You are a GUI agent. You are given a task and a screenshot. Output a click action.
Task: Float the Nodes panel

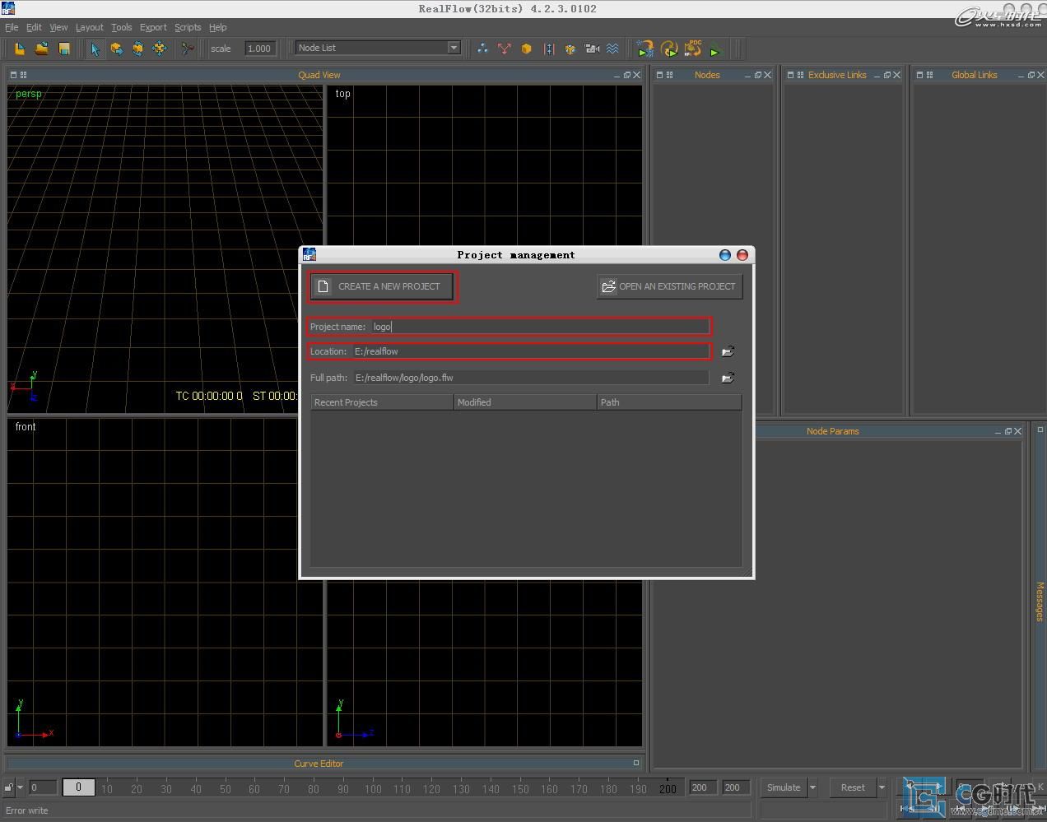[757, 75]
